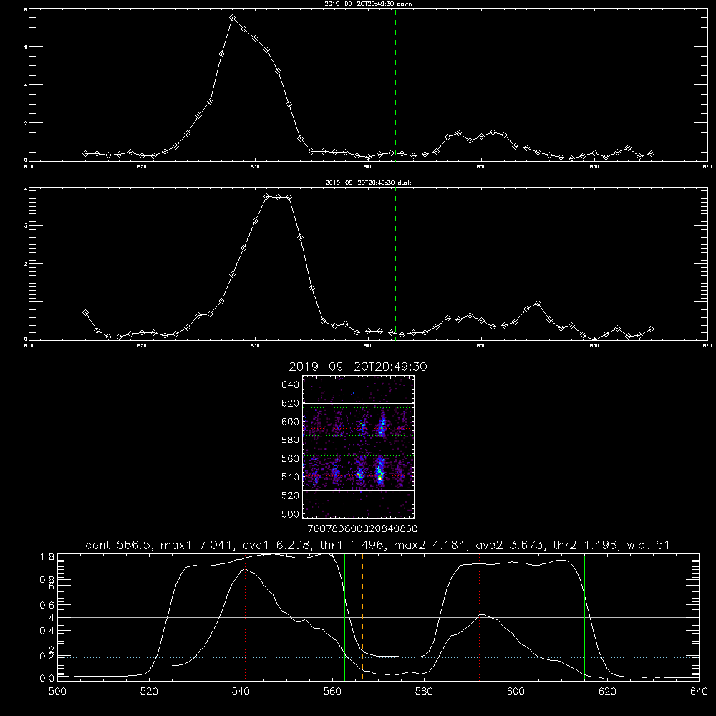Click solid green line near 615 in bottom plot
Viewport: 716px width, 716px height.
[584, 617]
